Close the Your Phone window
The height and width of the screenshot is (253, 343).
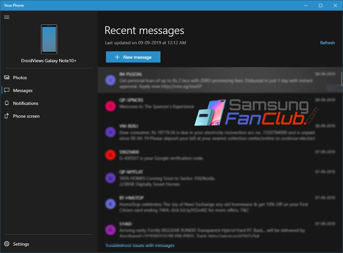[335, 5]
